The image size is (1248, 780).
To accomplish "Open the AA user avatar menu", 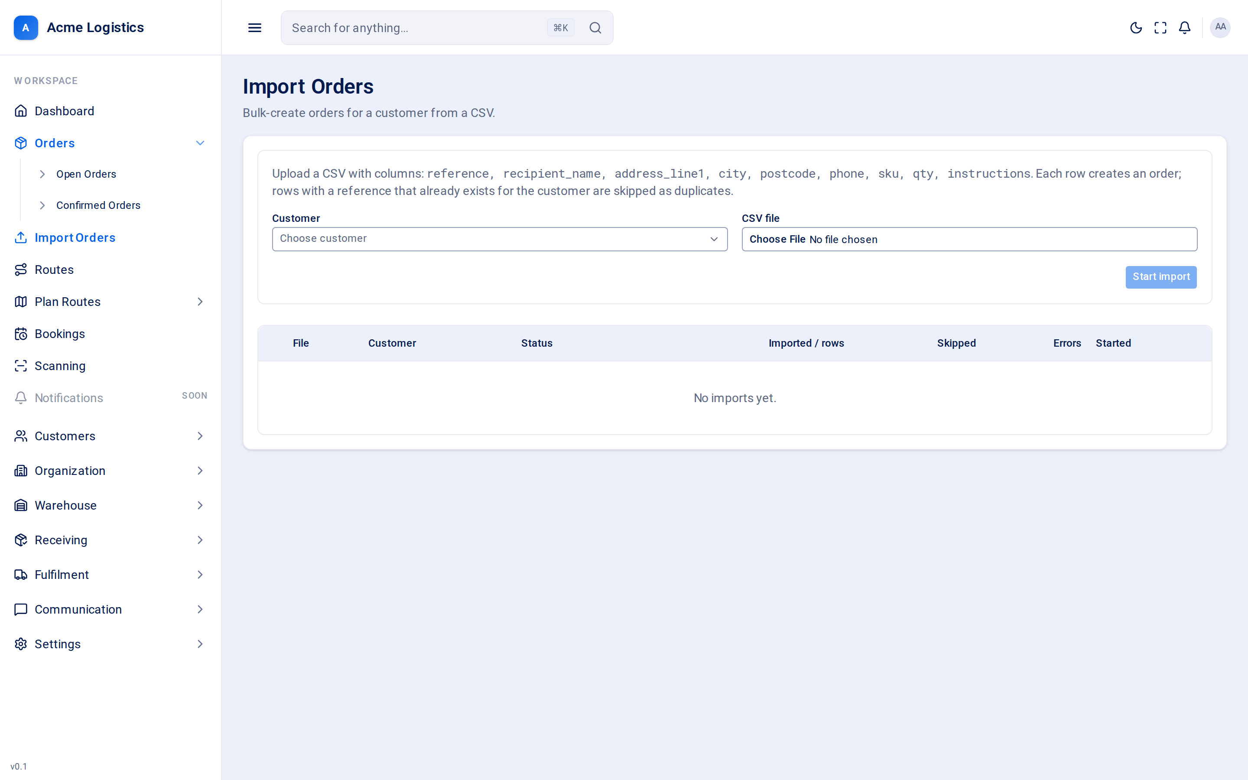I will (1220, 27).
